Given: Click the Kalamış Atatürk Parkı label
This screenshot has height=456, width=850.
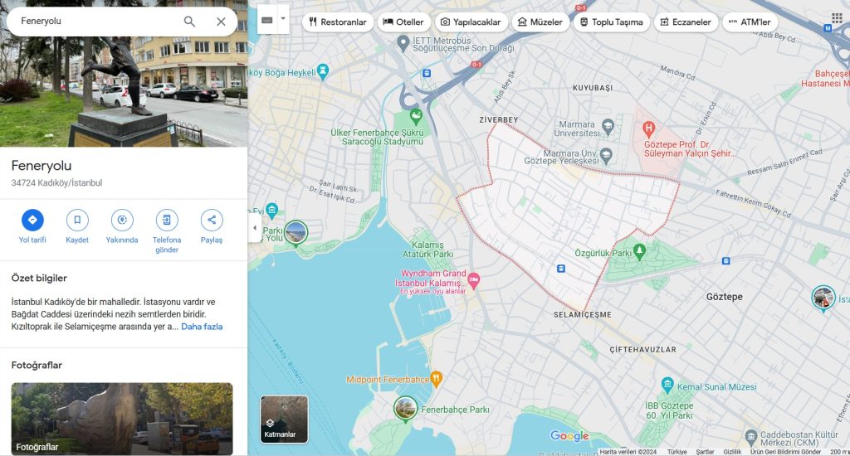Looking at the screenshot, I should (x=427, y=250).
